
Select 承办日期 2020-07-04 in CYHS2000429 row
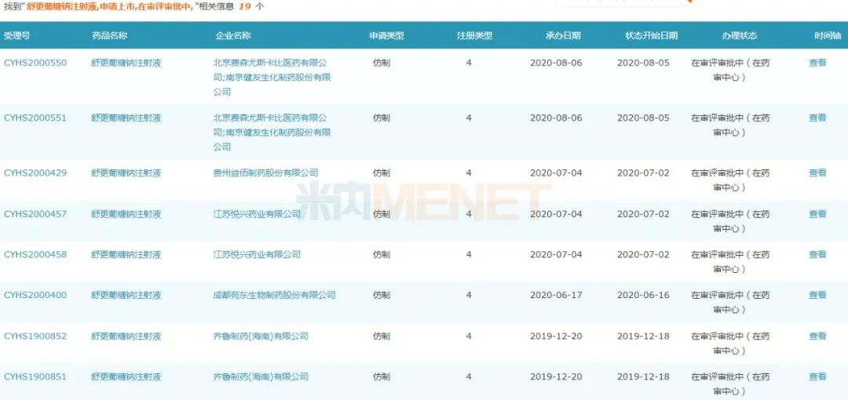[x=556, y=173]
